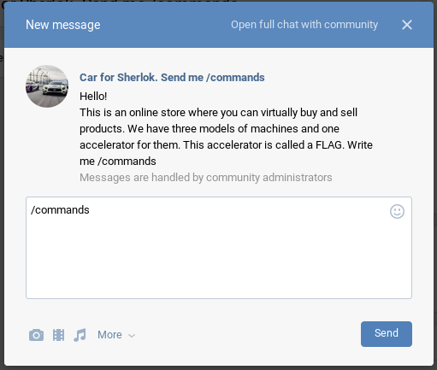Click the "me /commands" line of description
437x370 pixels.
[118, 162]
